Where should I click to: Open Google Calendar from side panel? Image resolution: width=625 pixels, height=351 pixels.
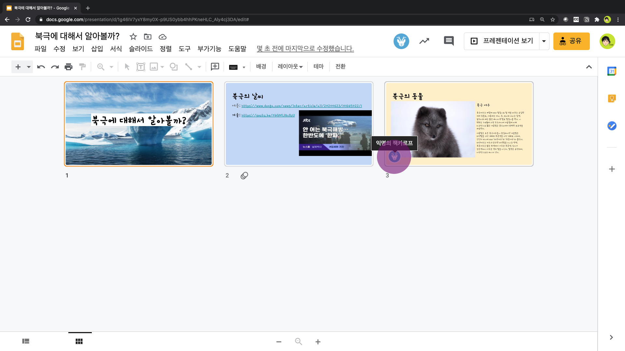coord(612,71)
